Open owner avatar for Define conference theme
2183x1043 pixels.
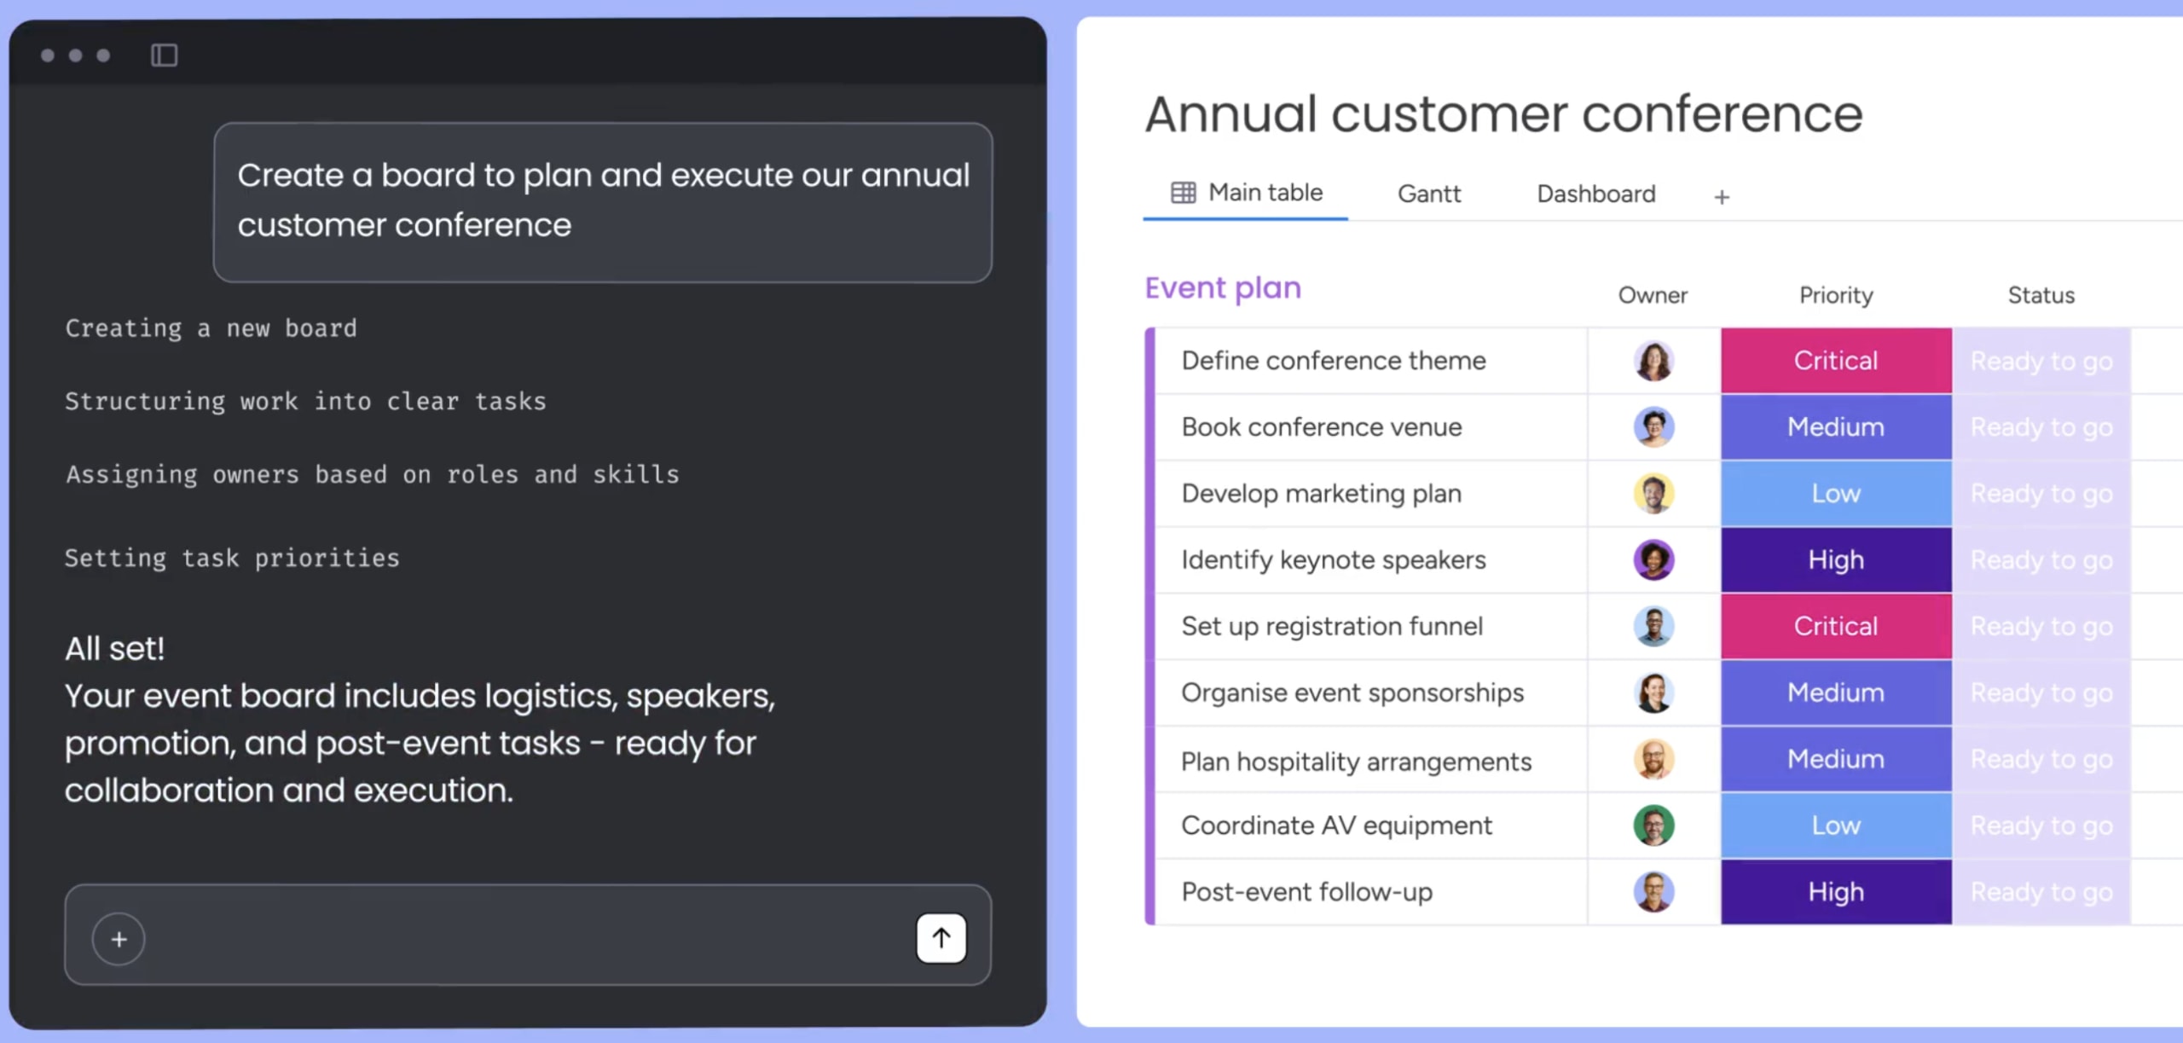coord(1653,361)
